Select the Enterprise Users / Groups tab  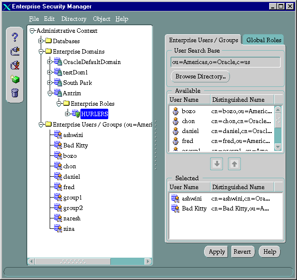coord(204,40)
